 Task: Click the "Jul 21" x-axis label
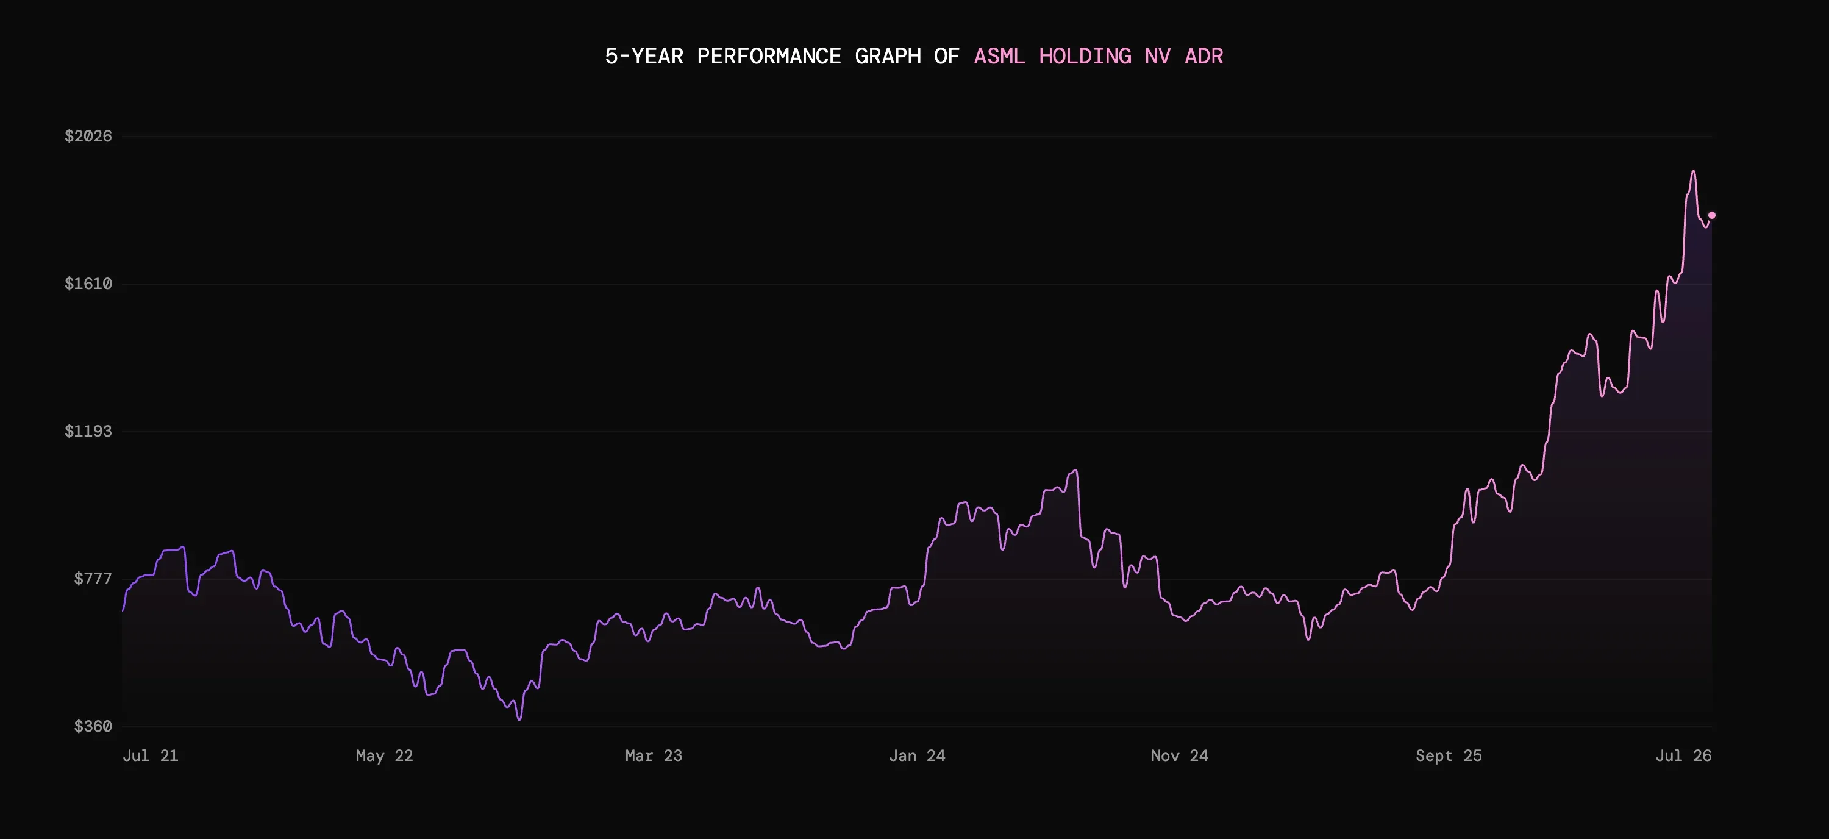tap(151, 755)
